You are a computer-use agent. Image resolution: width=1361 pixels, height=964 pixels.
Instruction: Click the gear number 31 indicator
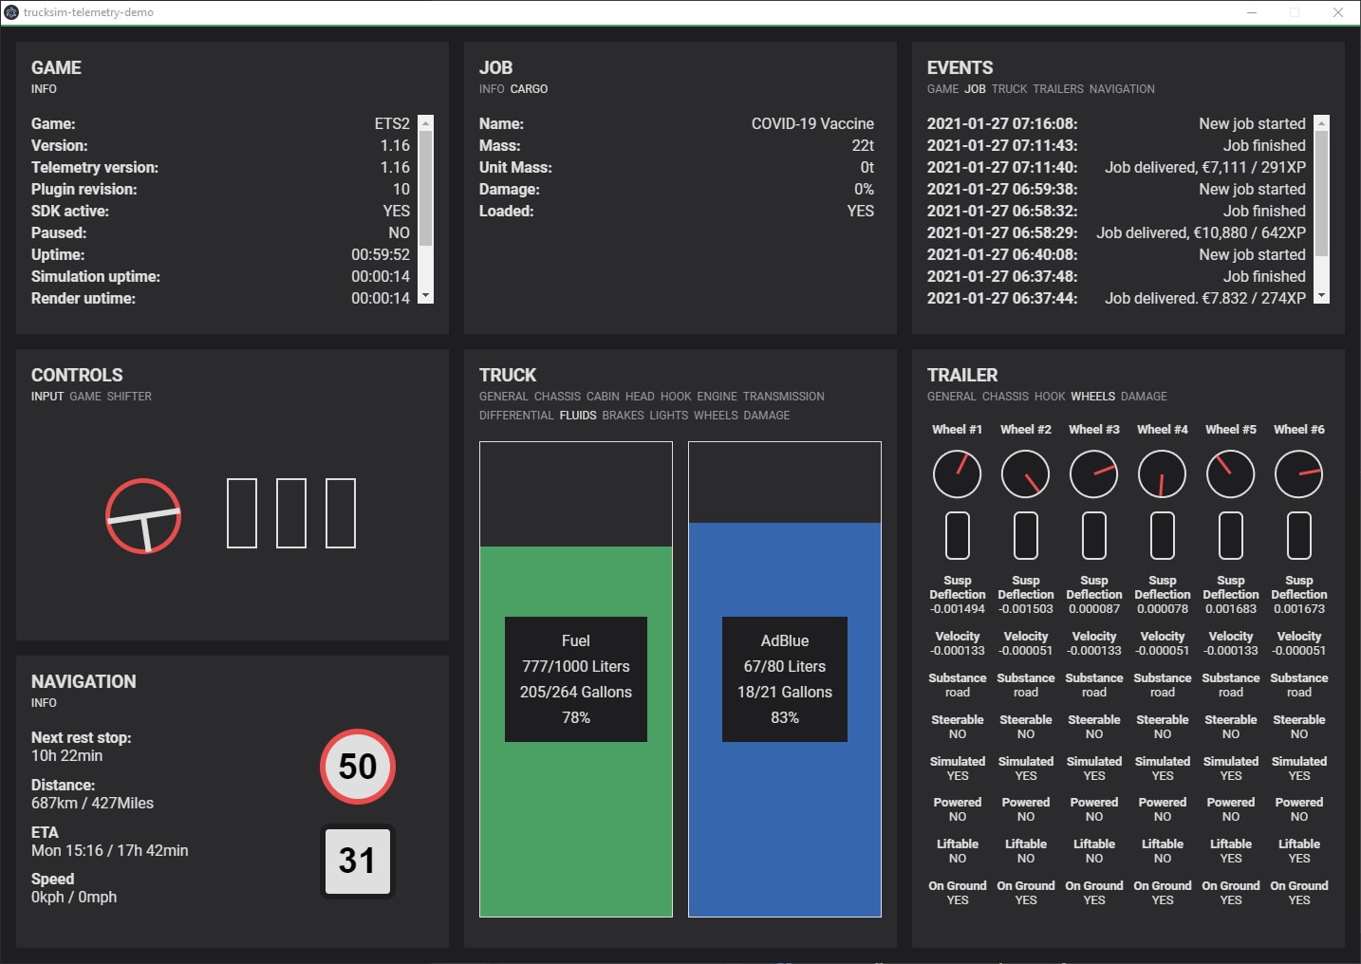tap(358, 862)
